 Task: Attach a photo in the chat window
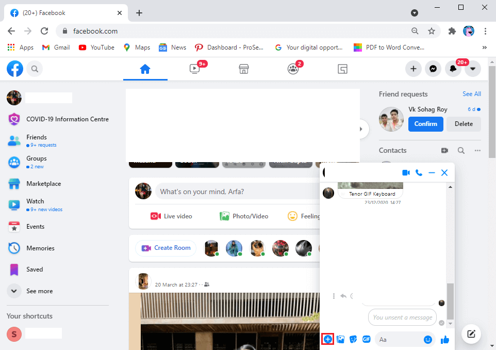pos(341,340)
